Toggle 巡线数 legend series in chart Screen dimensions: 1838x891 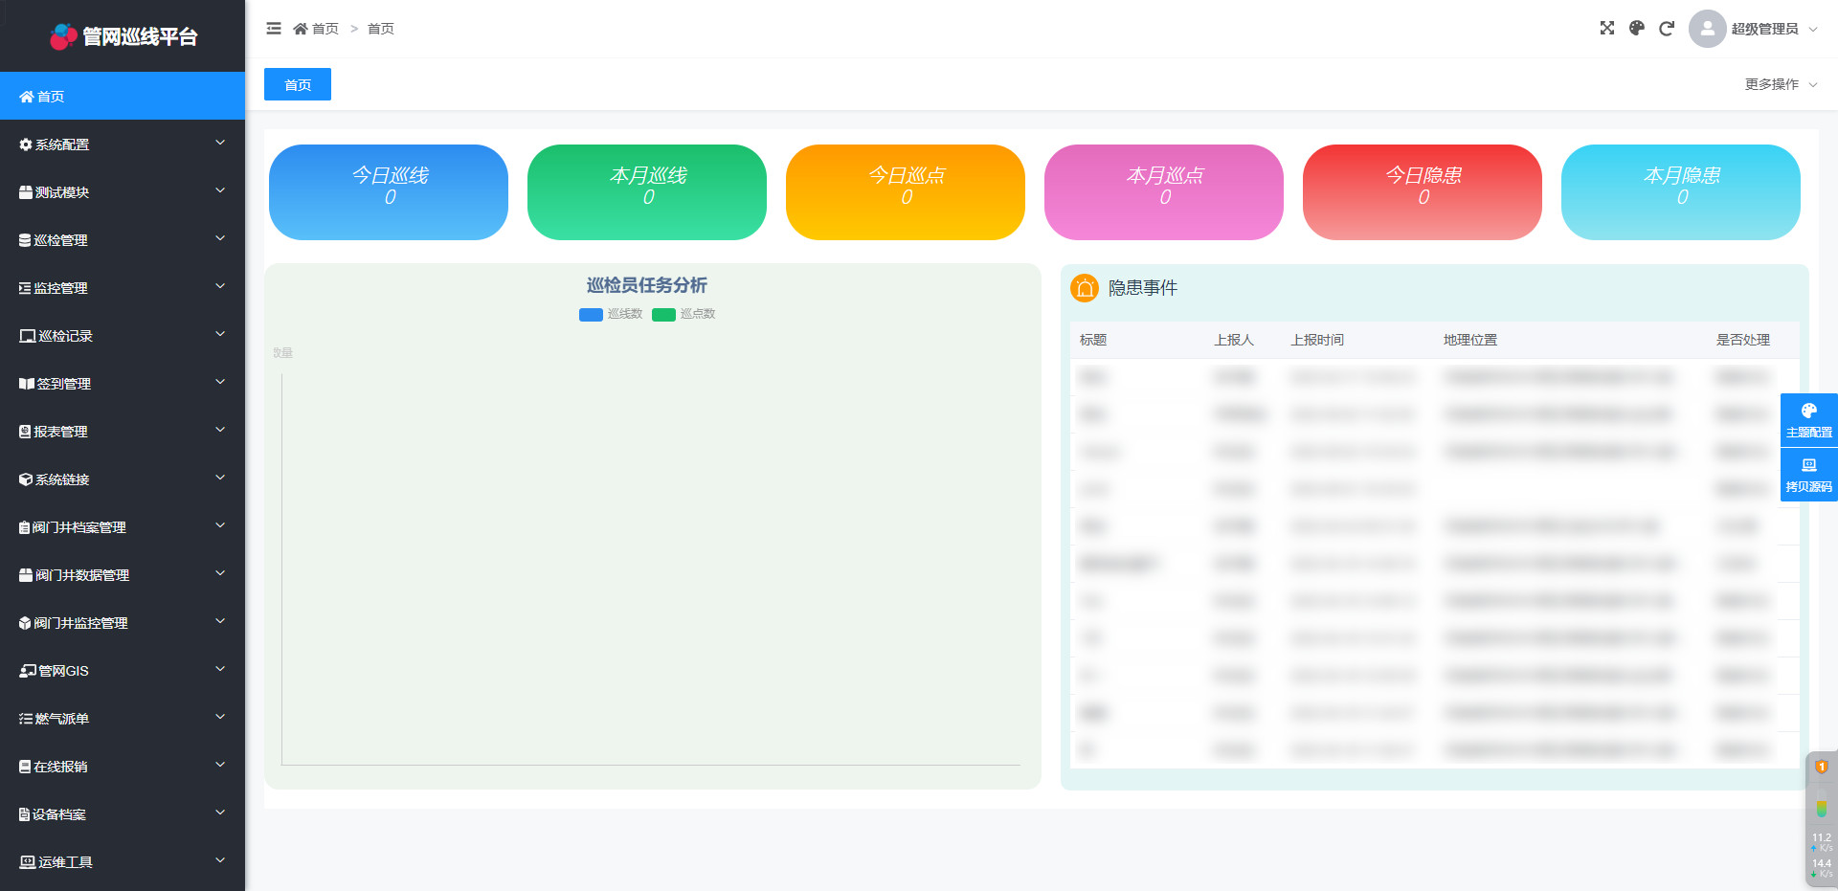611,314
